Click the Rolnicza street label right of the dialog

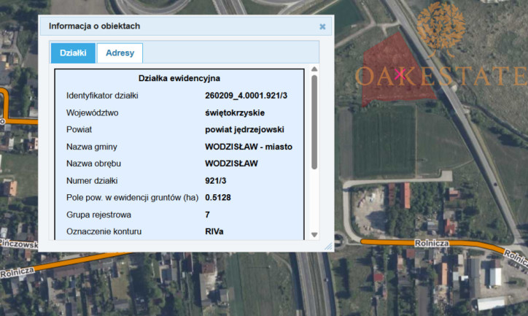click(432, 243)
